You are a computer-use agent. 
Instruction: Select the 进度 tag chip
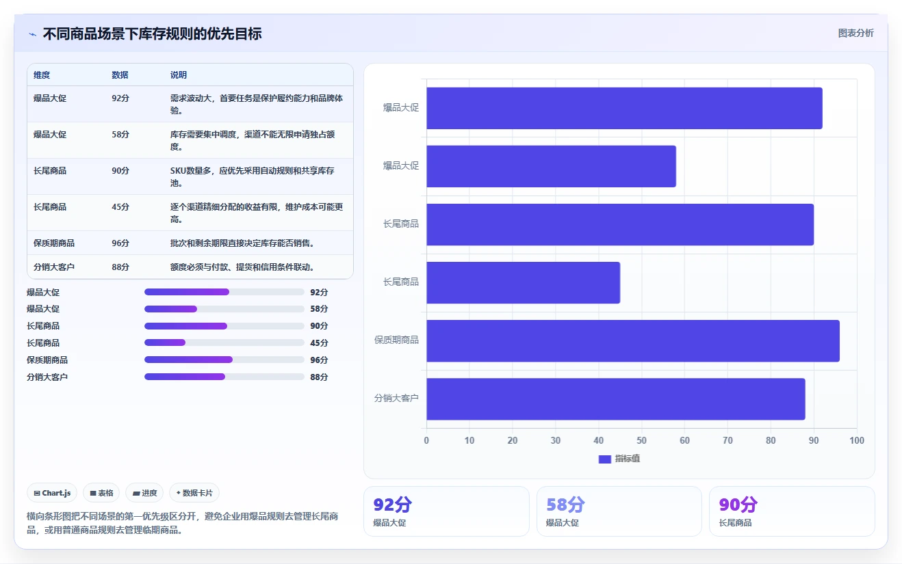point(144,493)
